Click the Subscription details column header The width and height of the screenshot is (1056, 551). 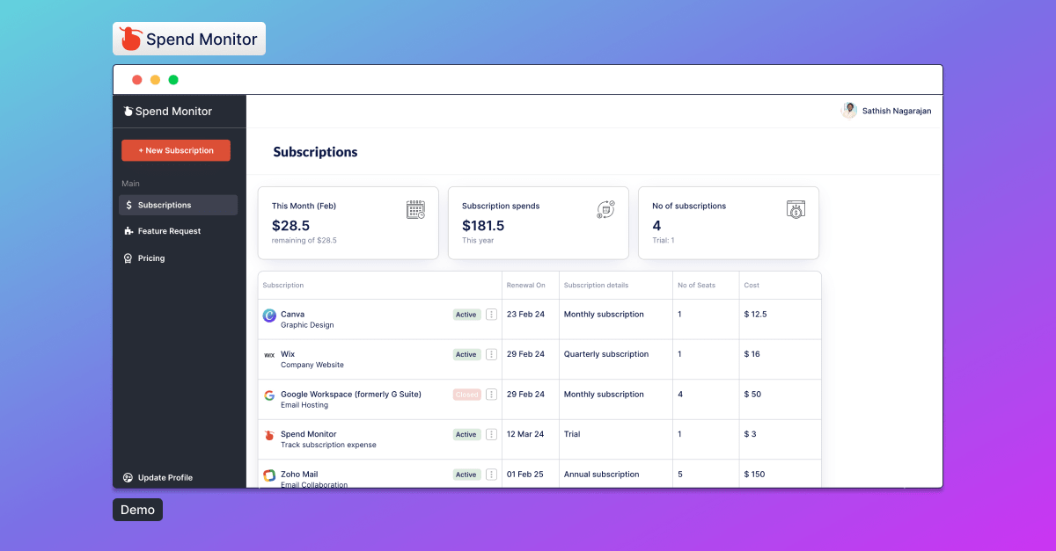[596, 286]
